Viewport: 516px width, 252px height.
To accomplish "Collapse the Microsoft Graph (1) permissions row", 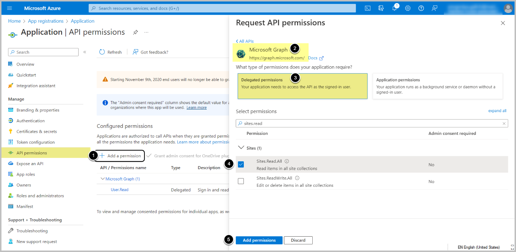I will [x=103, y=179].
